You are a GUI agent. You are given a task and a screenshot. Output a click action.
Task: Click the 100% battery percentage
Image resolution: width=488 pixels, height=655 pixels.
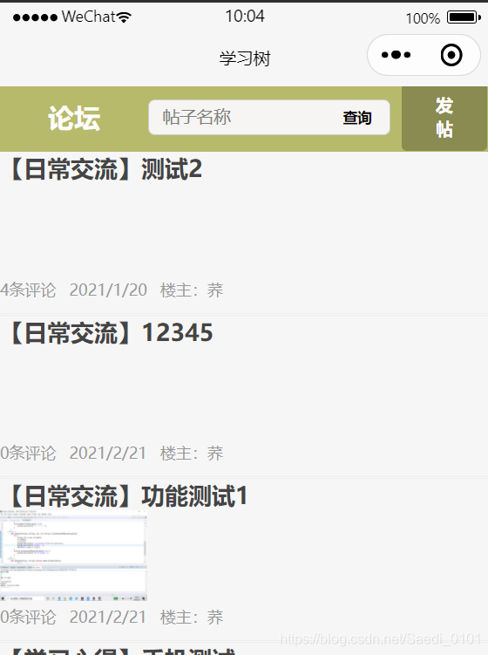coord(423,18)
